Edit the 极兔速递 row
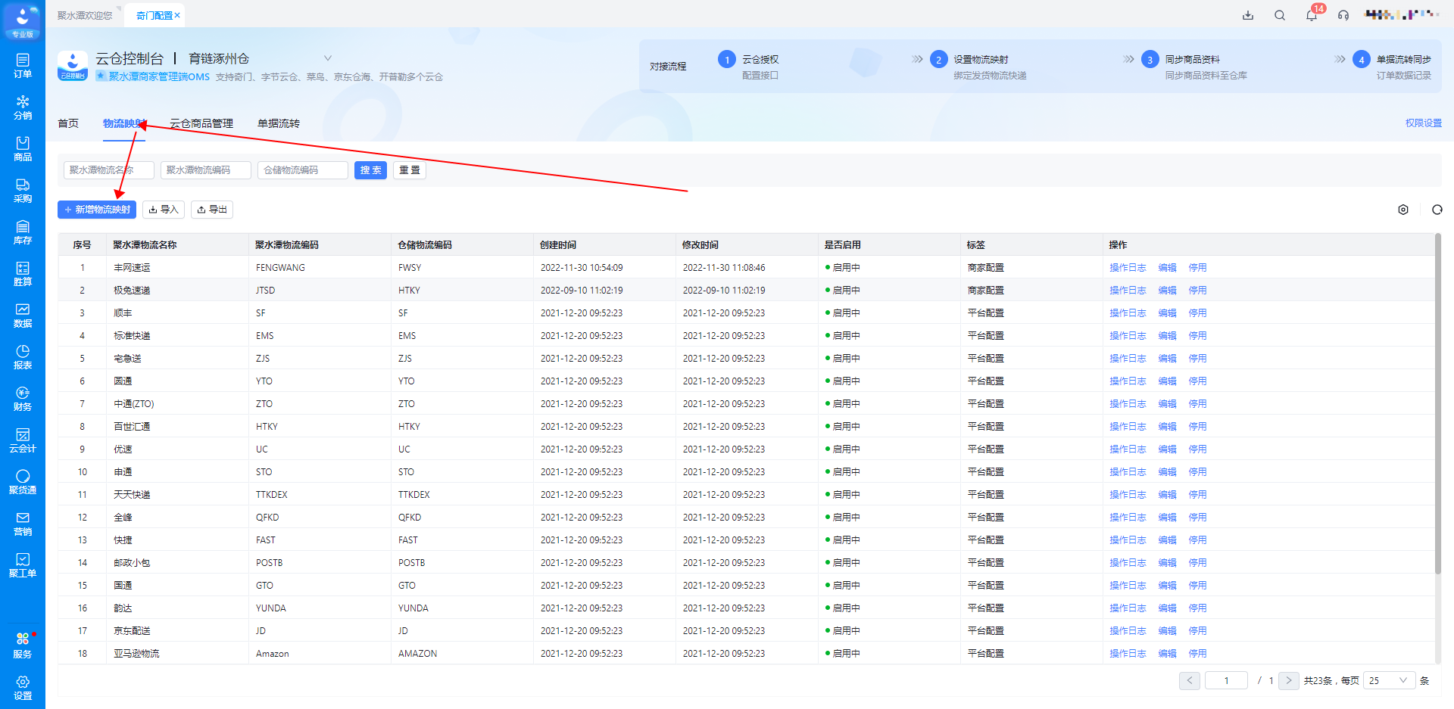The width and height of the screenshot is (1454, 709). pyautogui.click(x=1167, y=290)
